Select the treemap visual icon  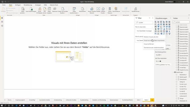tap(170, 26)
